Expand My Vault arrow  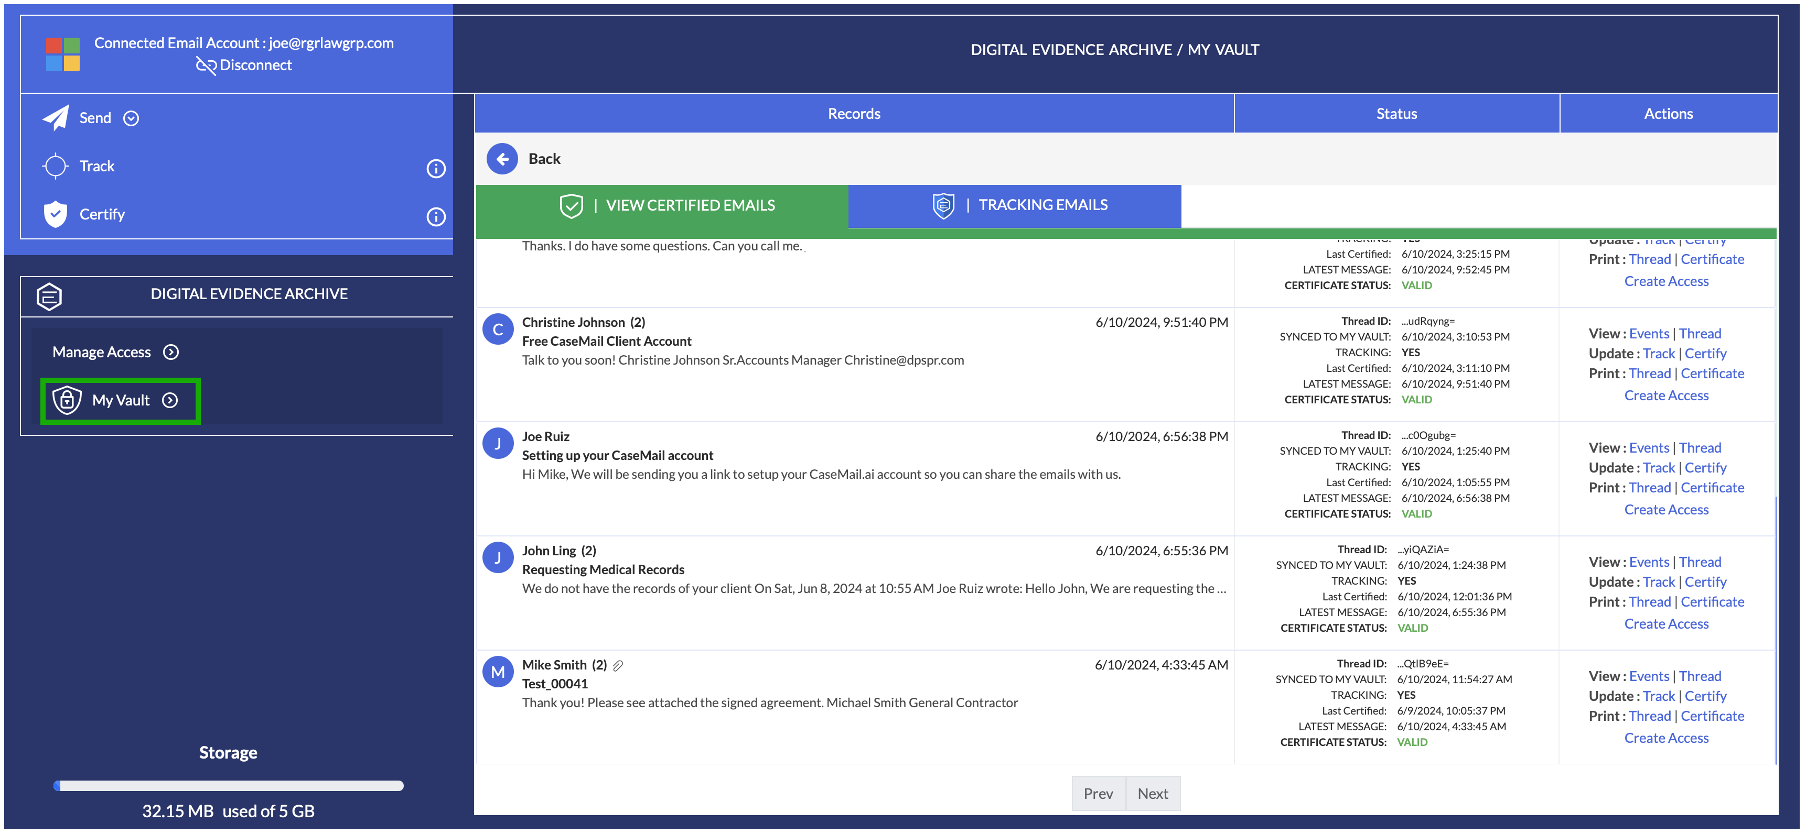click(170, 400)
